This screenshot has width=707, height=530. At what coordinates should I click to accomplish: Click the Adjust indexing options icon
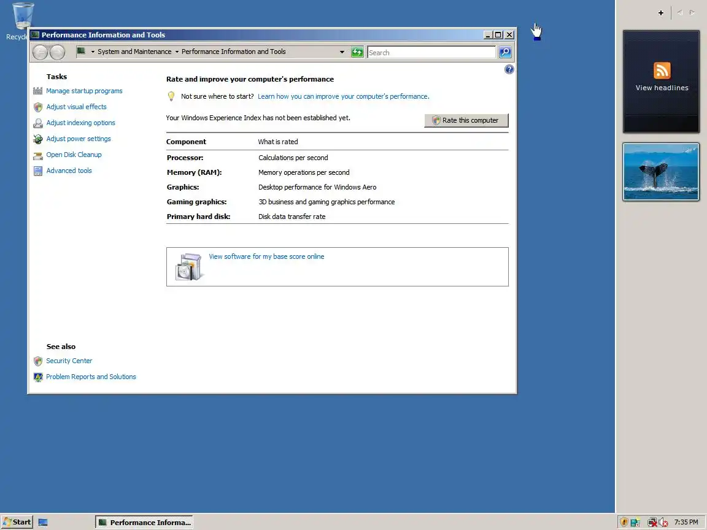tap(38, 123)
